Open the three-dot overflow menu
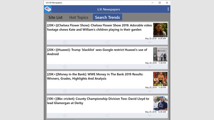Viewport: 214px width, 120px height. coord(168,9)
